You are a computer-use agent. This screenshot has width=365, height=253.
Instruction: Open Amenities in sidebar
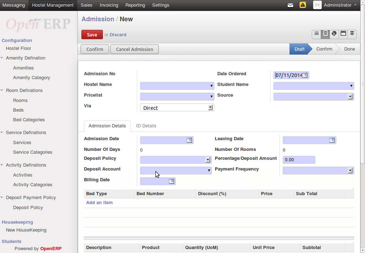click(x=23, y=68)
